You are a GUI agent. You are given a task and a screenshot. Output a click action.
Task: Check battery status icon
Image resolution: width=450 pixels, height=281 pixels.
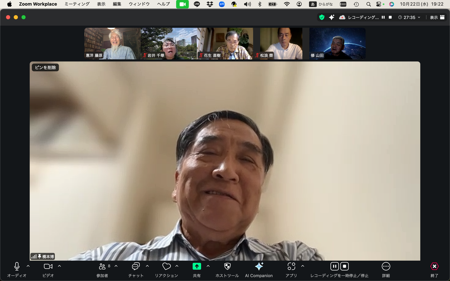point(272,4)
